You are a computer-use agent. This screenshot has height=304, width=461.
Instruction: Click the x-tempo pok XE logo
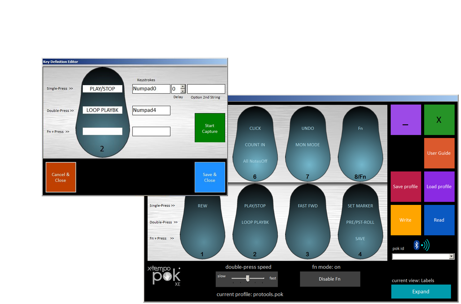[164, 276]
